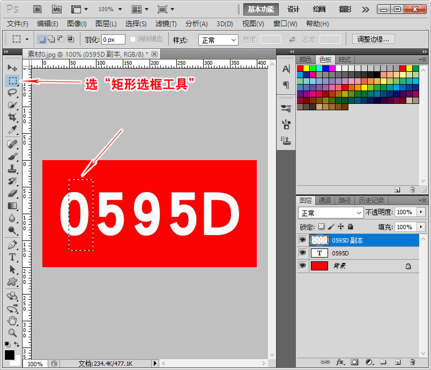Select the Gradient tool

12,206
